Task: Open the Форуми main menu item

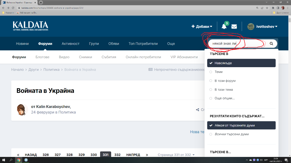Action: 45,43
